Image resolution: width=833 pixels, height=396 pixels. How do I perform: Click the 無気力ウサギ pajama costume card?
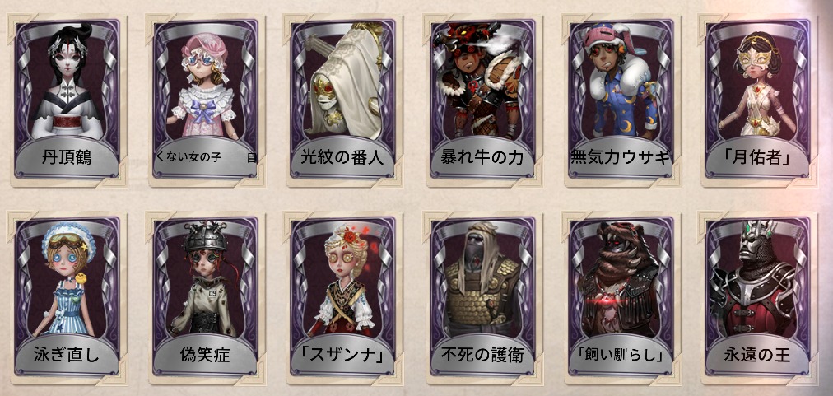coord(621,100)
